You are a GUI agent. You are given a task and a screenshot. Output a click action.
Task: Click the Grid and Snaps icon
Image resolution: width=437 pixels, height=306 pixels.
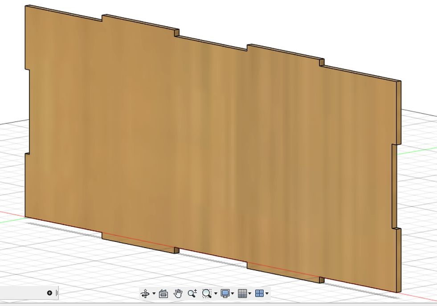(x=242, y=294)
